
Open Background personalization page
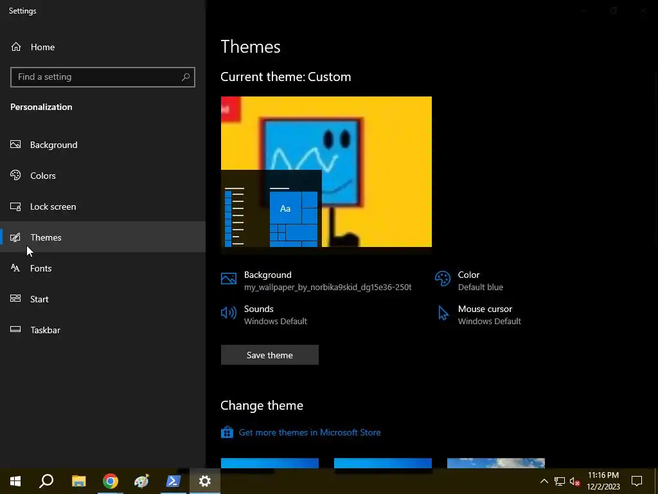coord(103,145)
